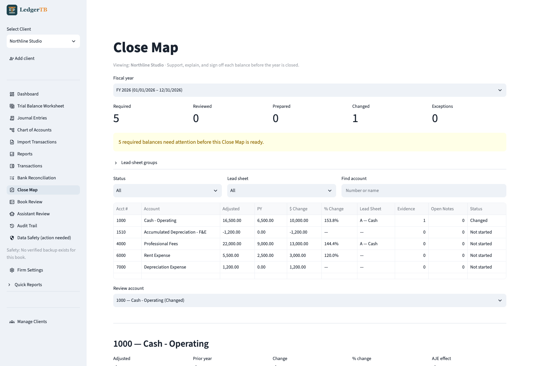The image size is (533, 366).
Task: Select row Cash - Operating
Action: click(310, 221)
